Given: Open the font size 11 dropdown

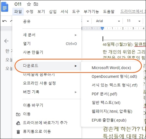Looking at the screenshot, I should (x=133, y=21).
